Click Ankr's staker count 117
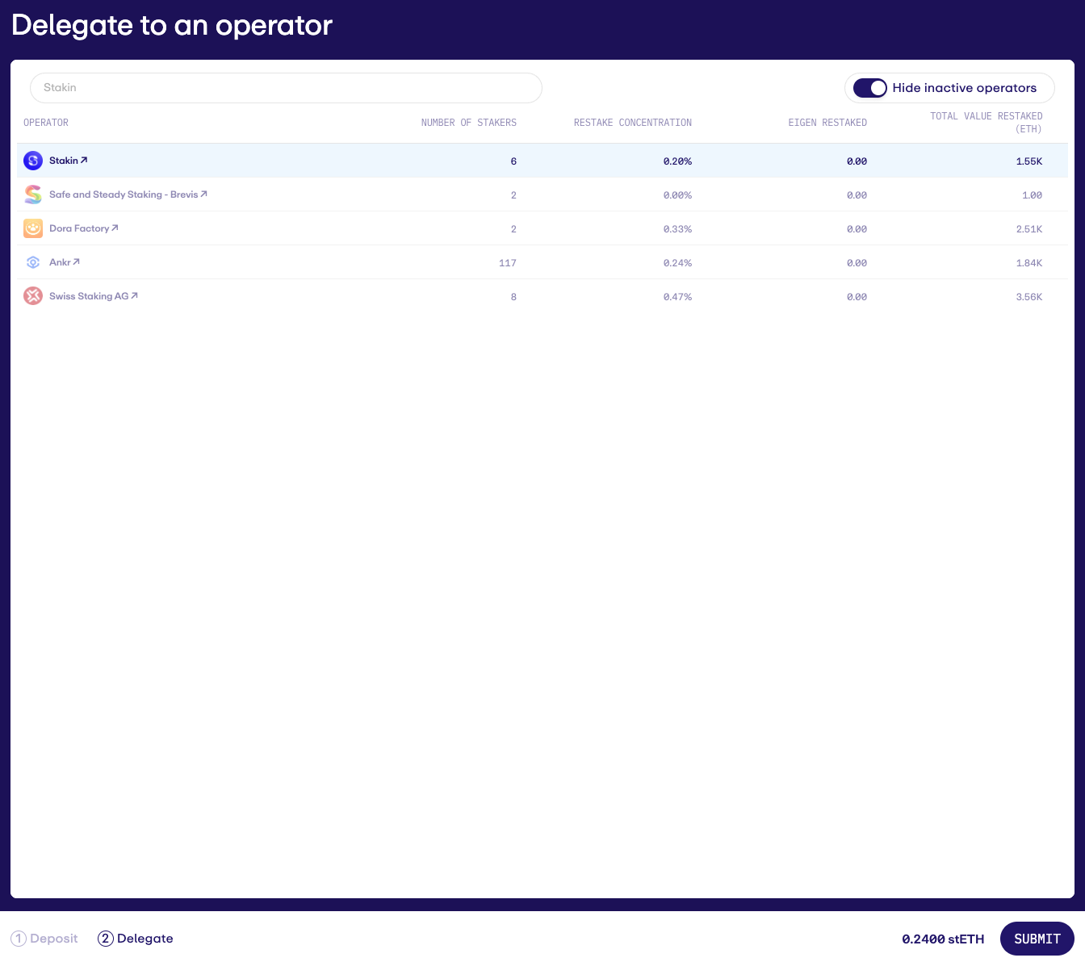Screen dimensions: 1085x962 [x=508, y=263]
